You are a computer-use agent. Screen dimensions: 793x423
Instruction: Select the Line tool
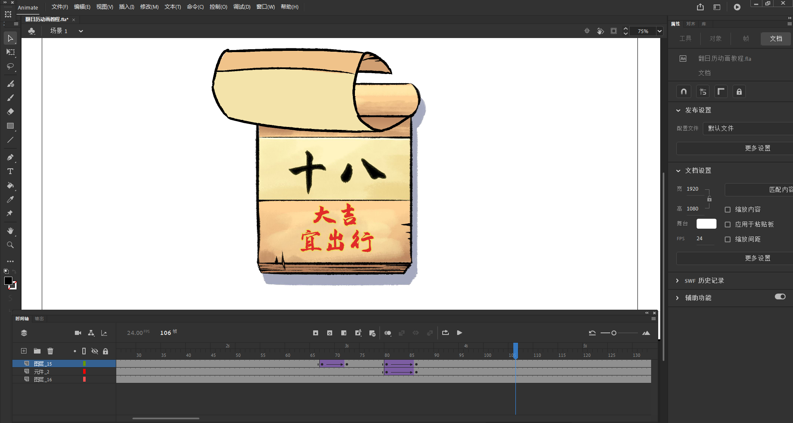[10, 140]
